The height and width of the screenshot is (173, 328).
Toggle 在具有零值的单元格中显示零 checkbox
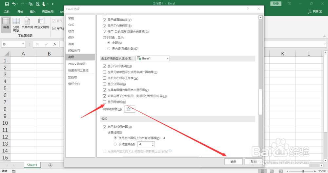105,90
